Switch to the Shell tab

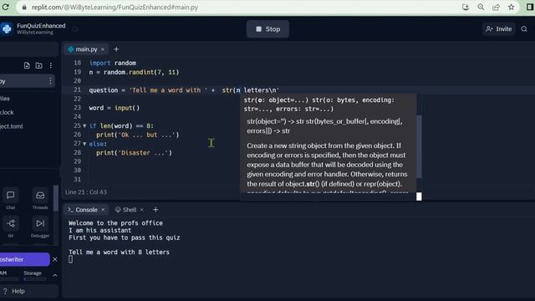coord(126,210)
